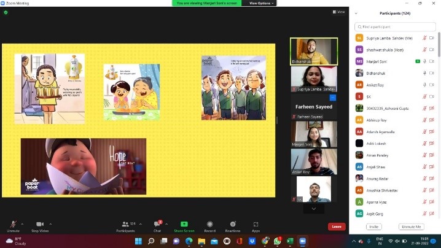The height and width of the screenshot is (248, 441).
Task: Click Zoom icon in taskbar
Action: (303, 241)
